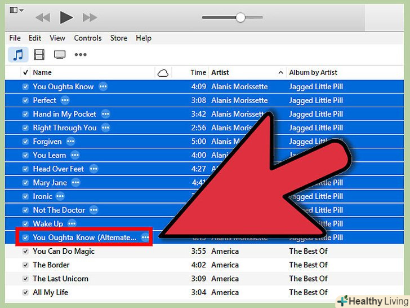
Task: Open options dots for You Oughta Know (Alternate...
Action: [145, 237]
